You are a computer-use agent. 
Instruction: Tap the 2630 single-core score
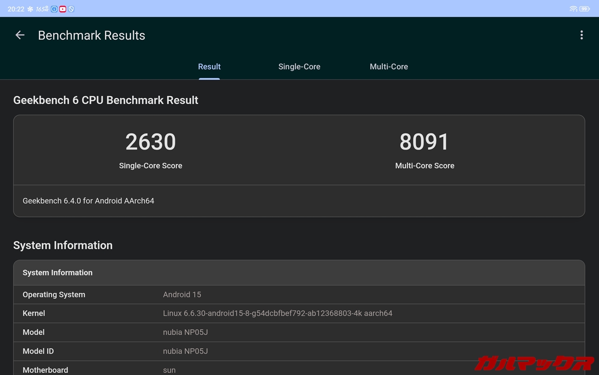(x=150, y=142)
